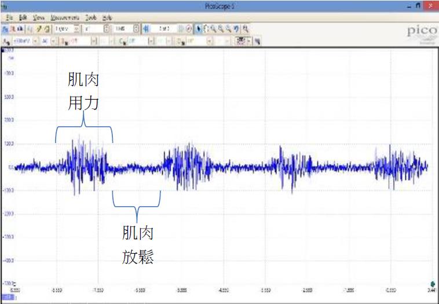Switch to Spectrum mode
439x304 pixels.
20,29
